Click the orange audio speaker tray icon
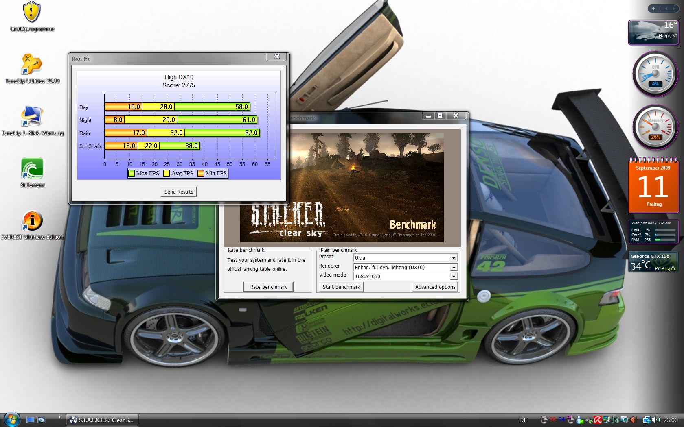The height and width of the screenshot is (427, 684). tap(634, 420)
